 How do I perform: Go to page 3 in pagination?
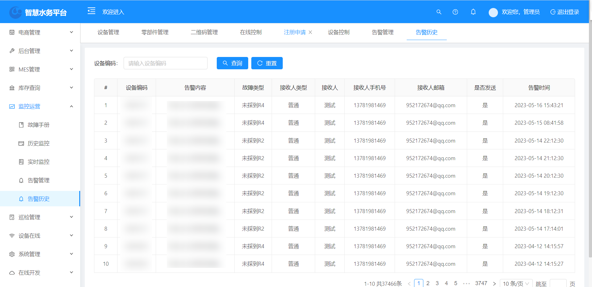pyautogui.click(x=437, y=283)
